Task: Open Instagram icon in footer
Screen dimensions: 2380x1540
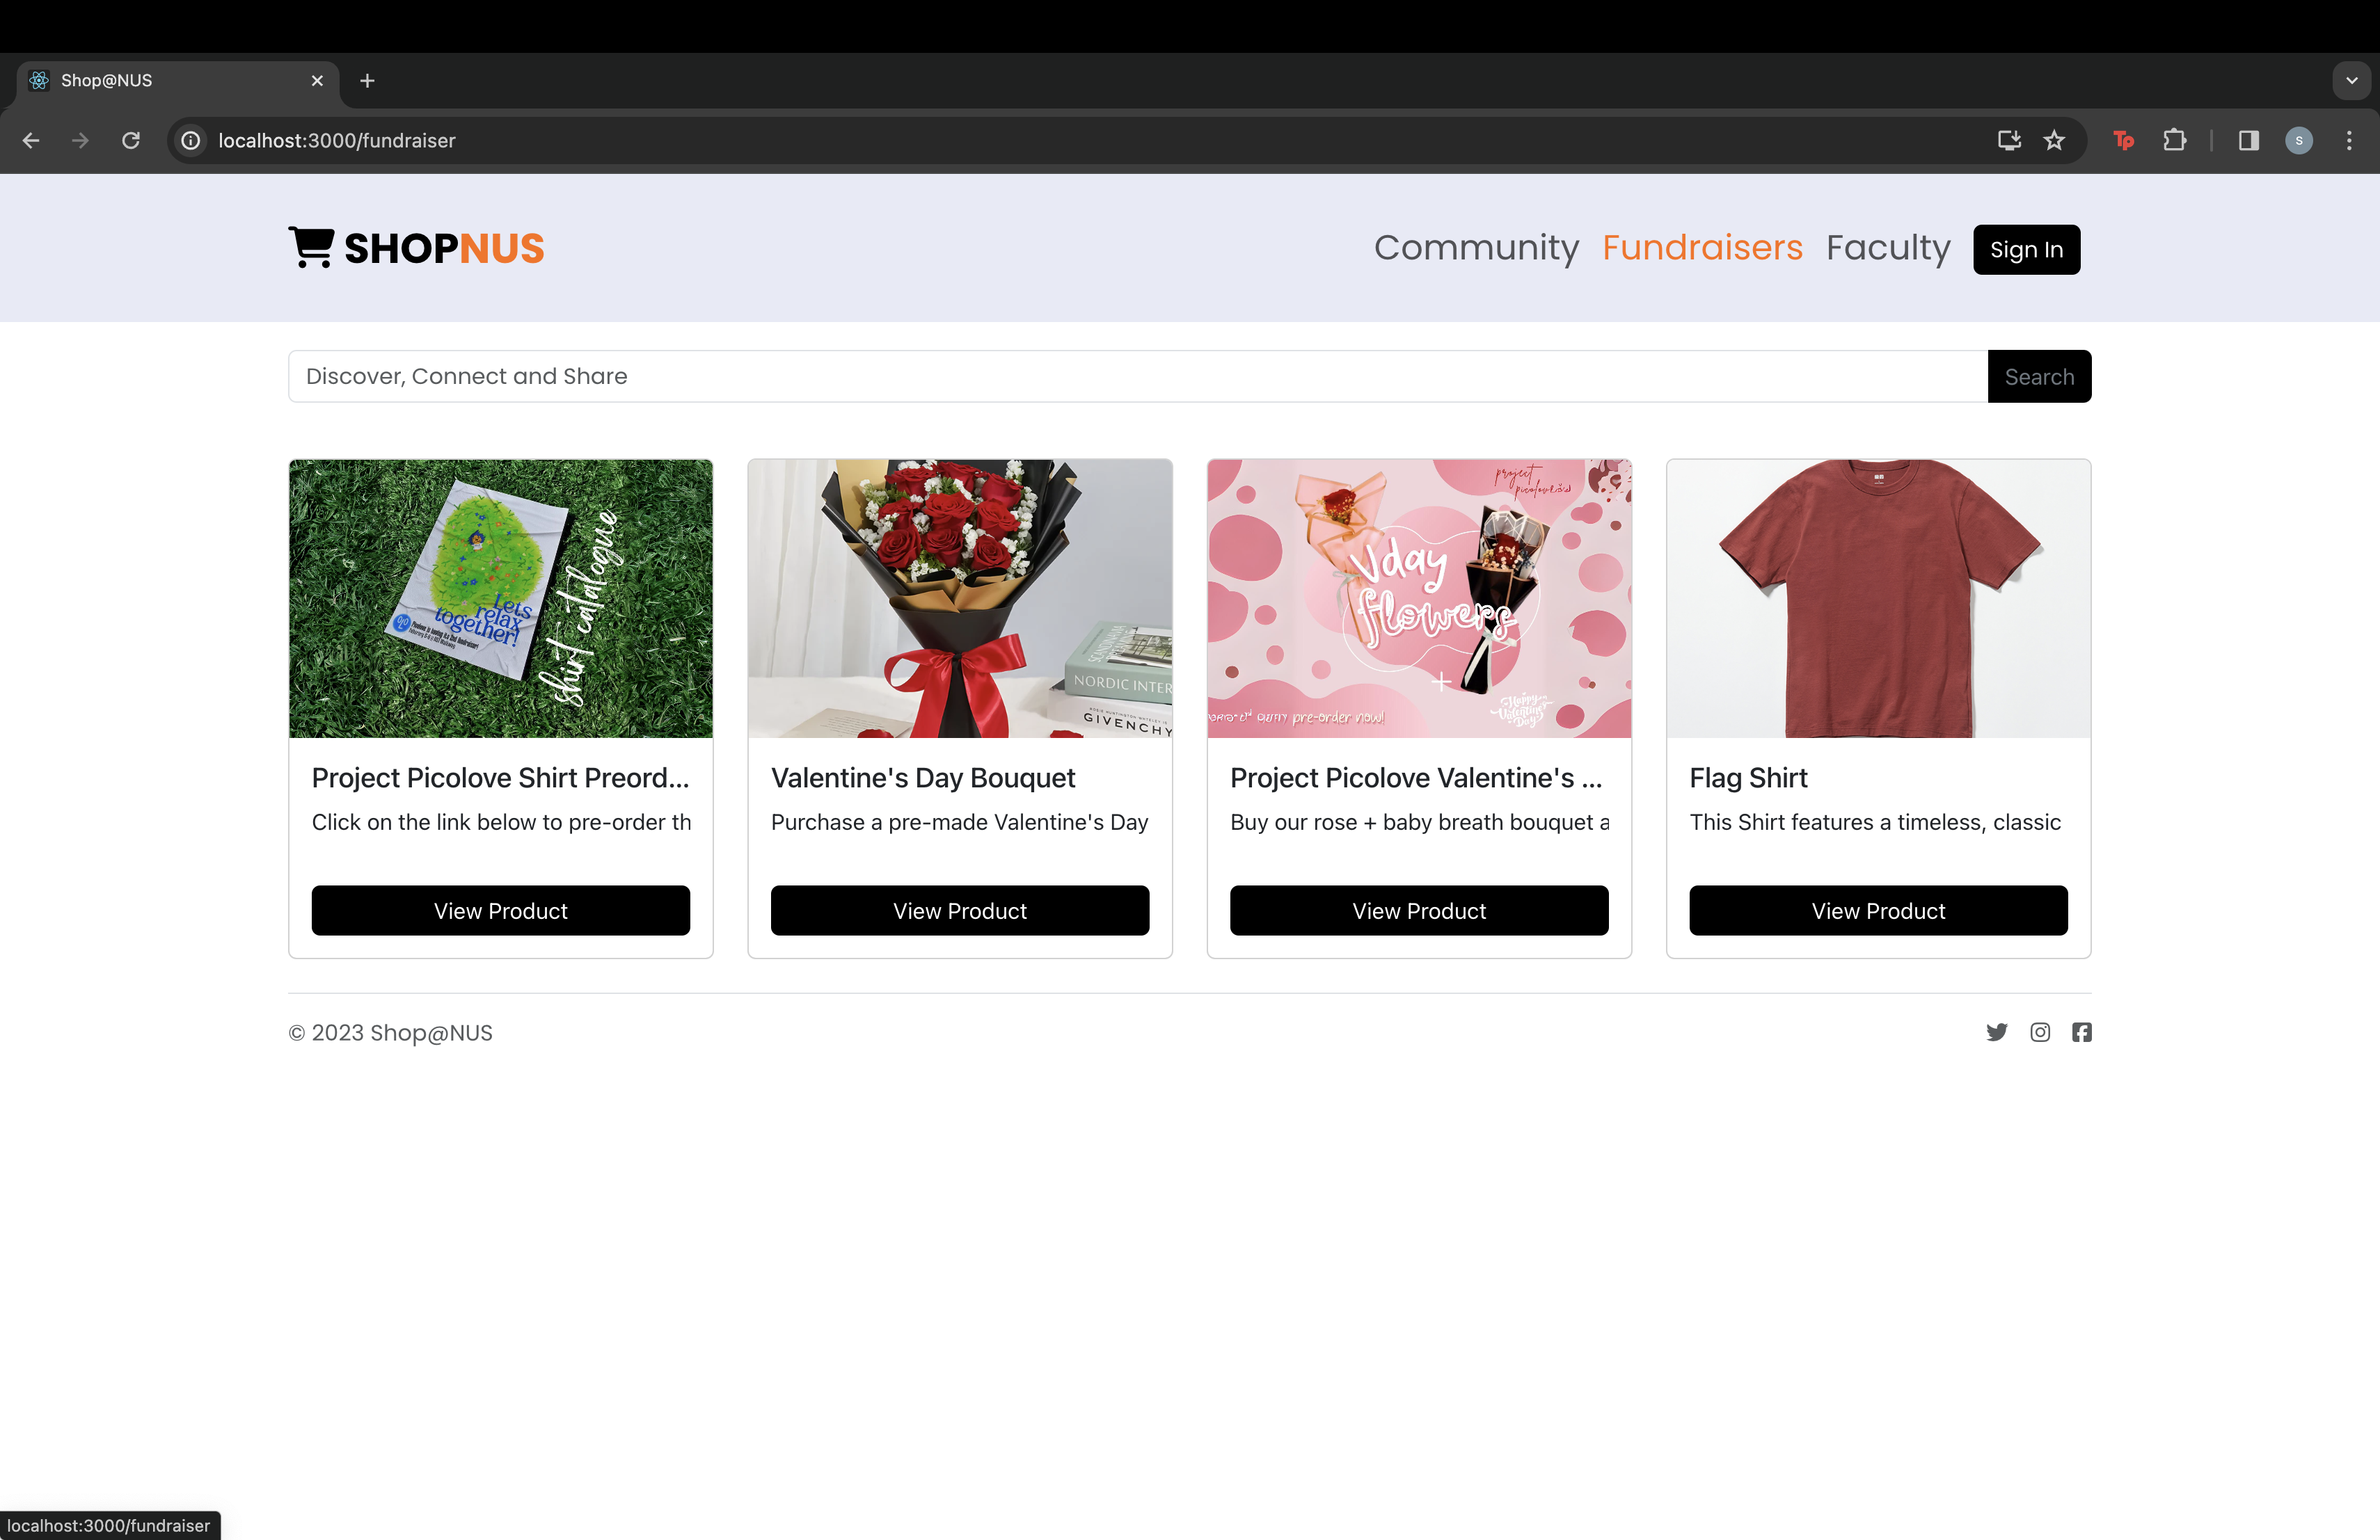Action: 2040,1032
